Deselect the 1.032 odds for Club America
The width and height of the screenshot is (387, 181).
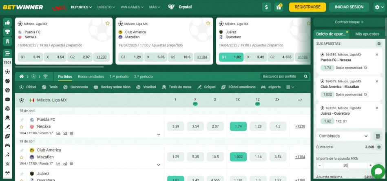[x=238, y=157]
